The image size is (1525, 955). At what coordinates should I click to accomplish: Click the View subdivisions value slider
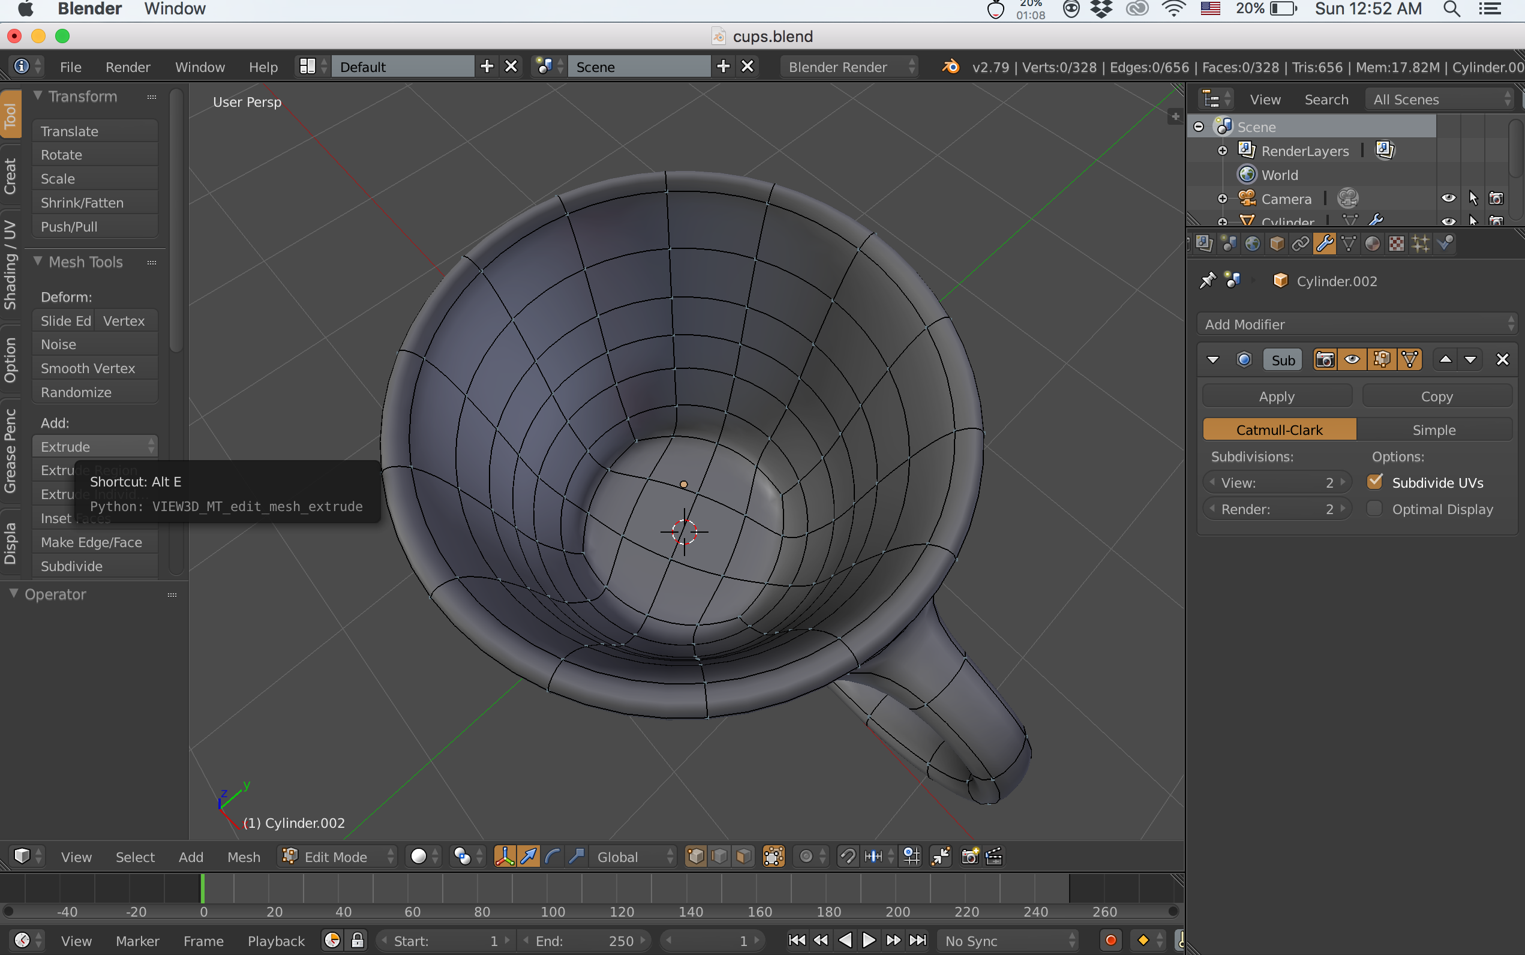pos(1276,482)
